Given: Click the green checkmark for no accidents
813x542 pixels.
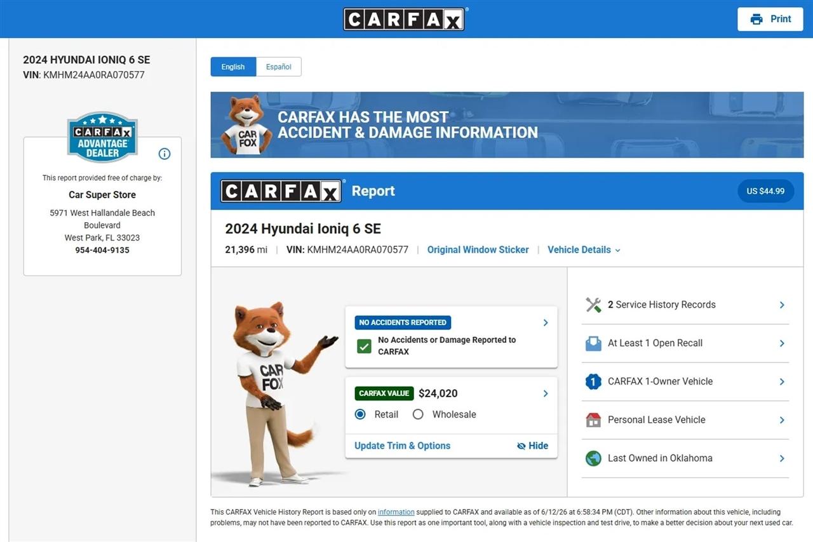Looking at the screenshot, I should tap(364, 346).
